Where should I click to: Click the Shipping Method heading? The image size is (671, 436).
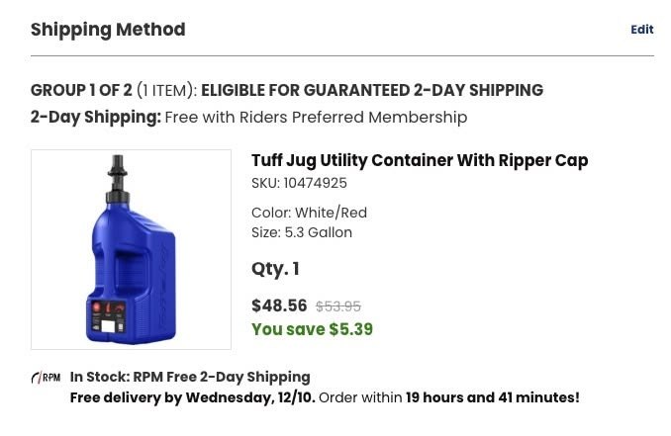pos(108,30)
